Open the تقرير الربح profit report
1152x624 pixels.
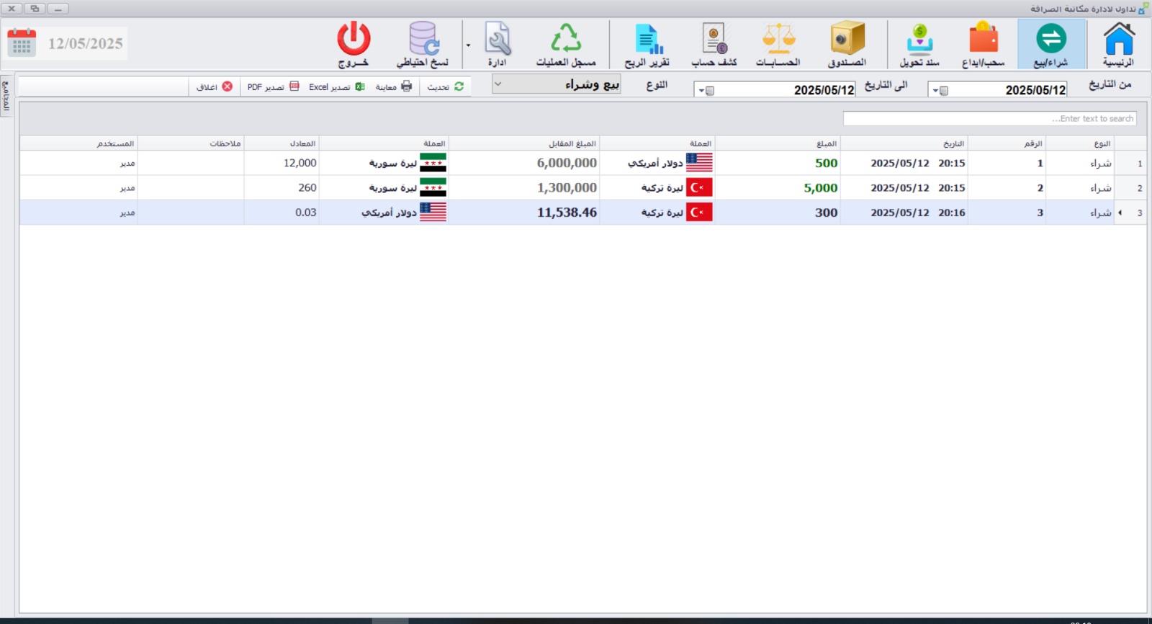click(647, 44)
